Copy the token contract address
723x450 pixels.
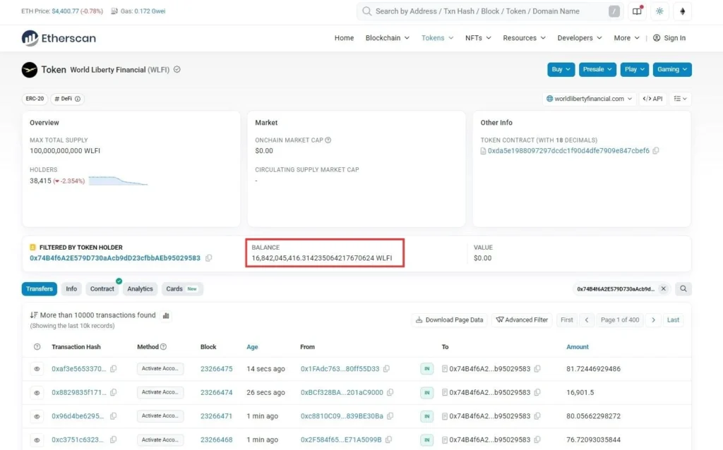click(x=656, y=151)
